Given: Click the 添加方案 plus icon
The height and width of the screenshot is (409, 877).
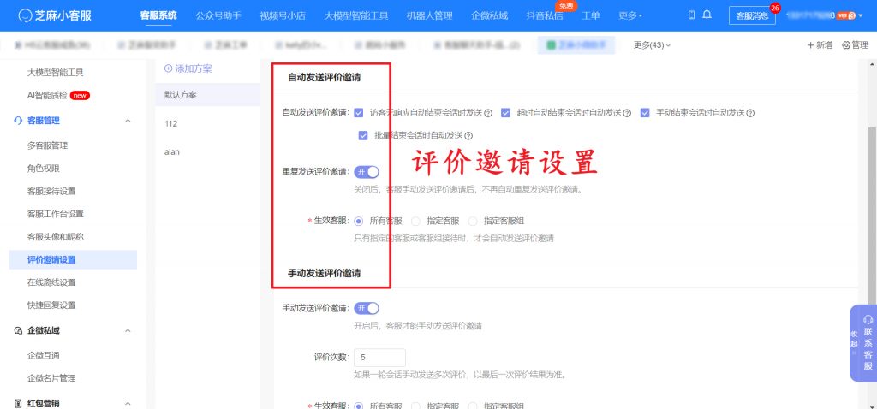Looking at the screenshot, I should [x=168, y=68].
